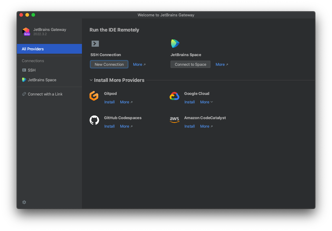Click the GitHub Codespaces octocat icon
The height and width of the screenshot is (231, 332).
[x=94, y=120]
